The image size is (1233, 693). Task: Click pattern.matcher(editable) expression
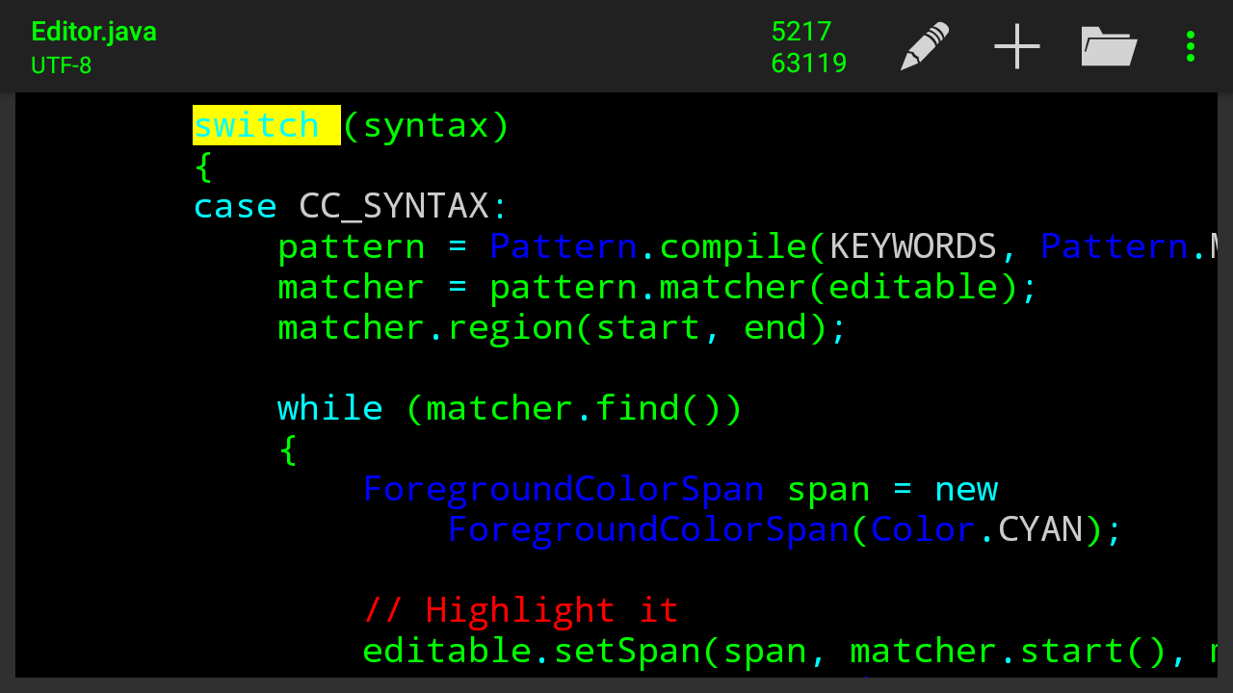[x=753, y=287]
